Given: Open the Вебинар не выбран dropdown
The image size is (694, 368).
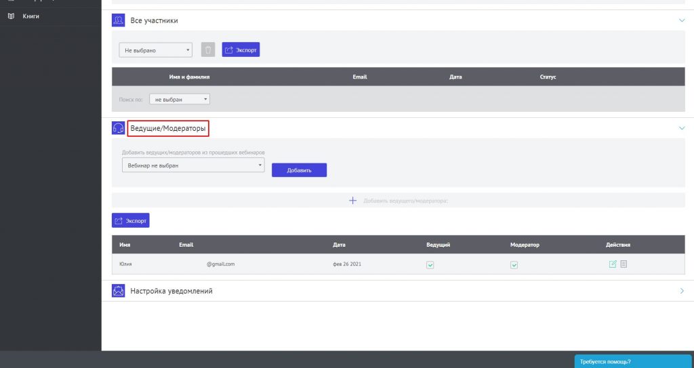Looking at the screenshot, I should [x=192, y=165].
